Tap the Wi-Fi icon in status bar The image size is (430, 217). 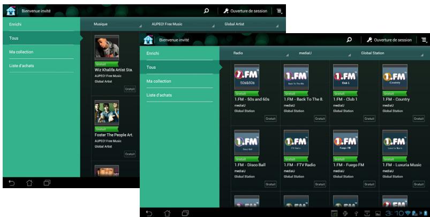click(x=408, y=213)
